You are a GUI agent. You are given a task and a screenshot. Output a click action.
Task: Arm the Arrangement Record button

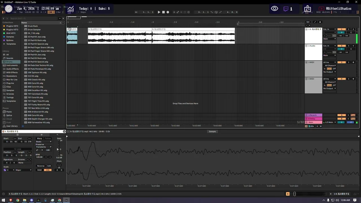tap(168, 12)
